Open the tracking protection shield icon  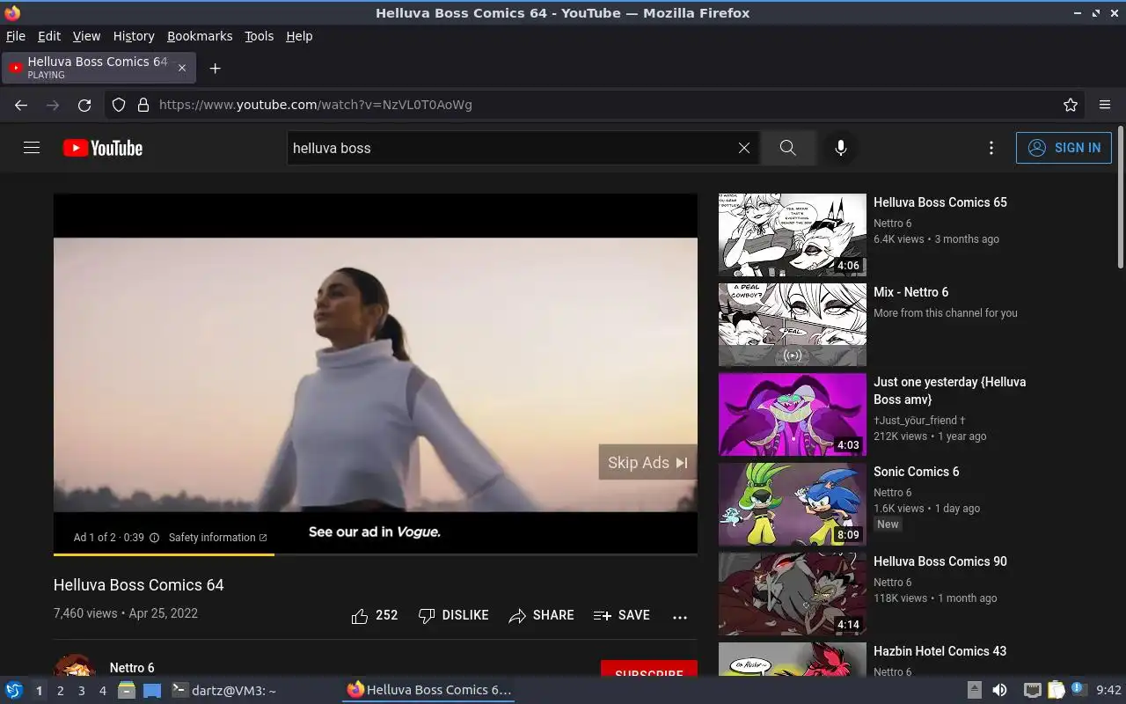119,105
